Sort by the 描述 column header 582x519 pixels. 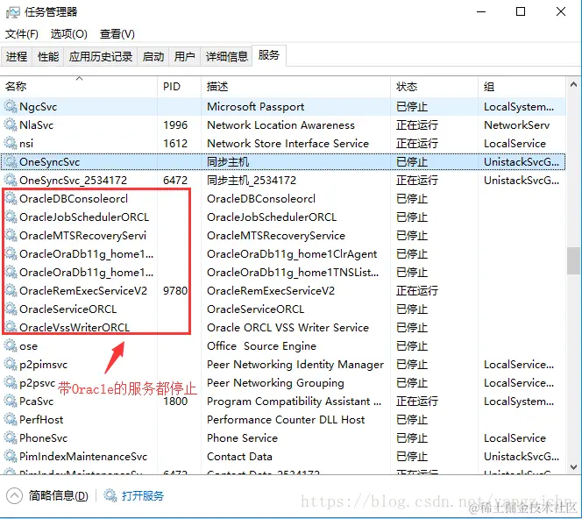pyautogui.click(x=296, y=87)
